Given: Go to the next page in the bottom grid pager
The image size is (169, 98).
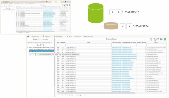Looking at the screenshot, I should [60, 95].
